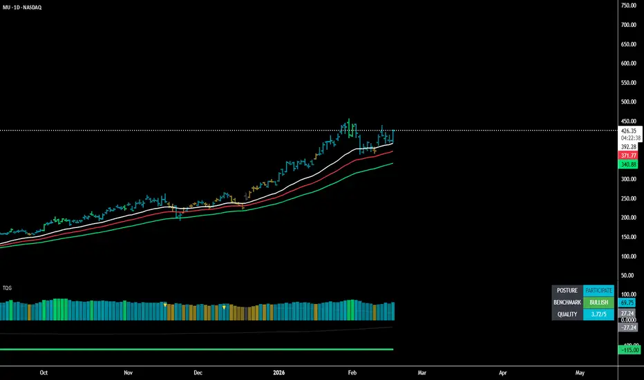The width and height of the screenshot is (644, 380).
Task: Select the PARTICIPATE posture cell
Action: (x=598, y=290)
